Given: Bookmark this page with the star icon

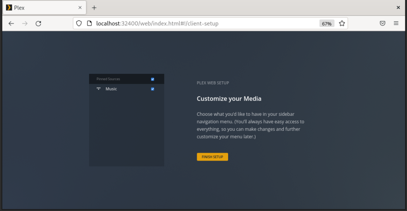Looking at the screenshot, I should (x=342, y=23).
